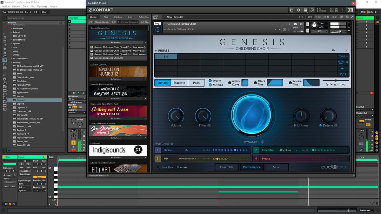Click the Indigisounds library logo
The width and height of the screenshot is (381, 214).
(118, 150)
